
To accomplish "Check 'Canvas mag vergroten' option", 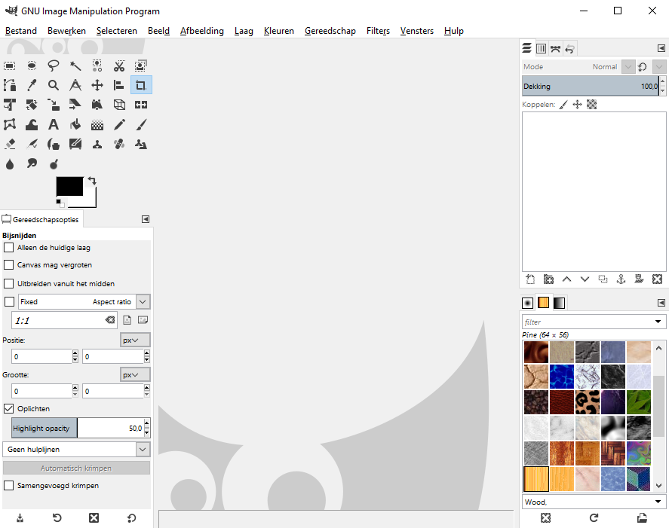I will click(x=9, y=265).
